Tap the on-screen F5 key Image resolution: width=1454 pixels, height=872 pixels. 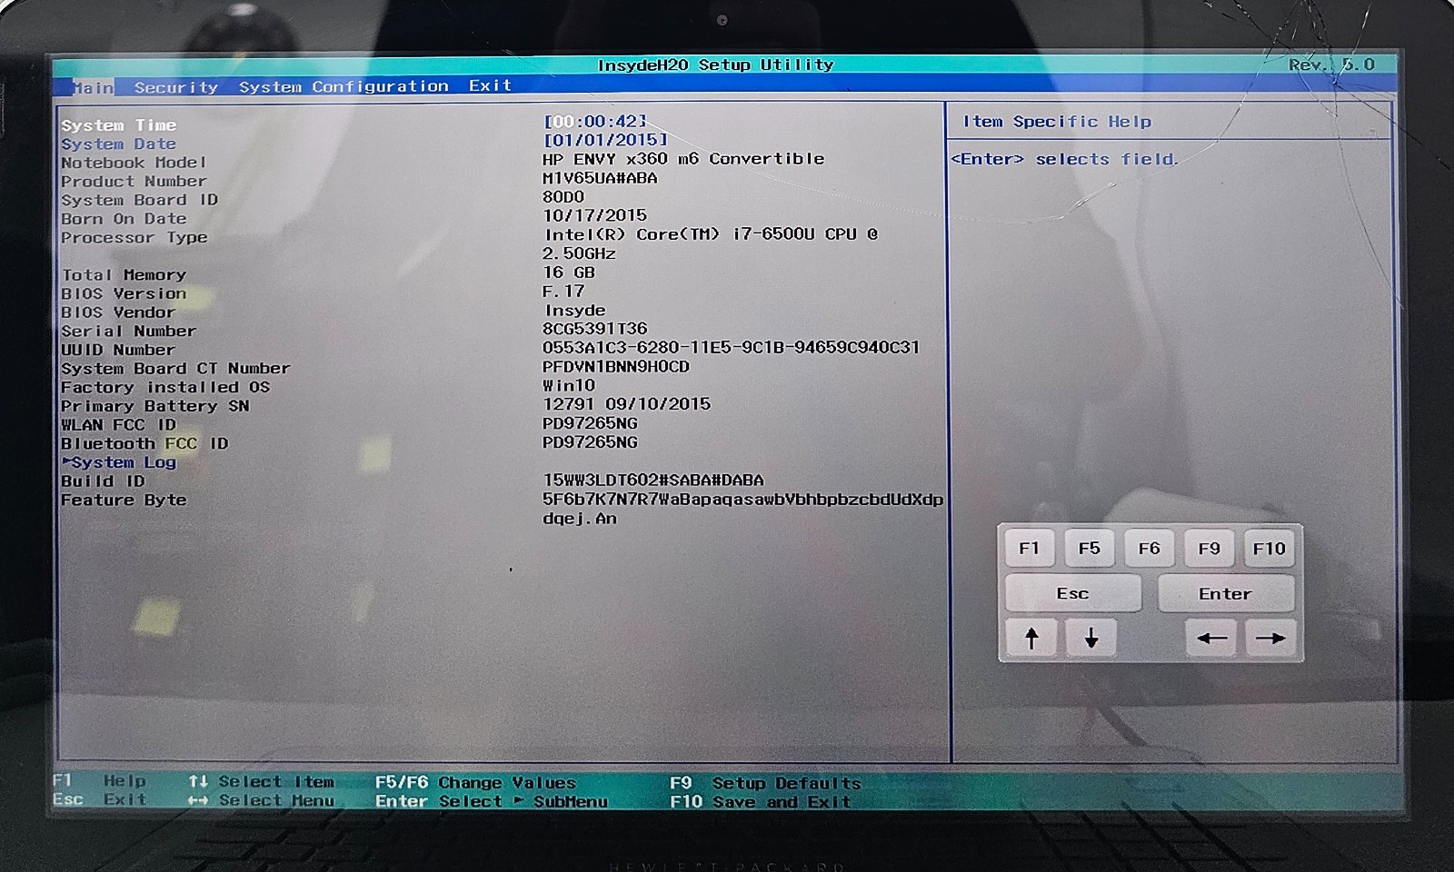[x=1089, y=548]
